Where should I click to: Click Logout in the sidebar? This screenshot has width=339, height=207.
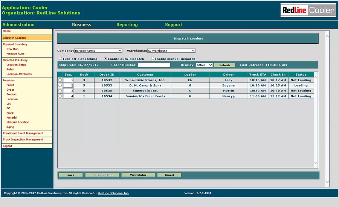[x=8, y=146]
